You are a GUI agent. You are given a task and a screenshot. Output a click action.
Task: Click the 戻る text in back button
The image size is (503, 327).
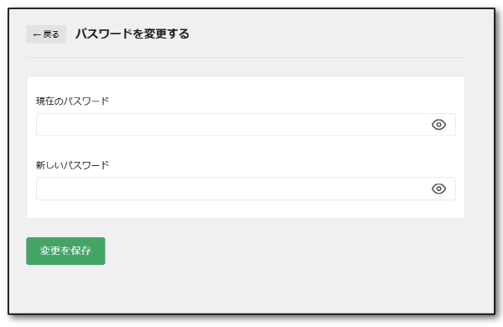click(51, 34)
